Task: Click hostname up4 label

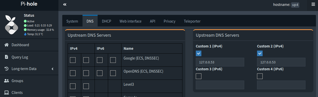Action: 295,5
